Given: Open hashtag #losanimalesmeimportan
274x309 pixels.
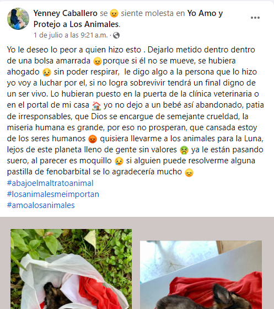Looking at the screenshot, I should tap(53, 194).
